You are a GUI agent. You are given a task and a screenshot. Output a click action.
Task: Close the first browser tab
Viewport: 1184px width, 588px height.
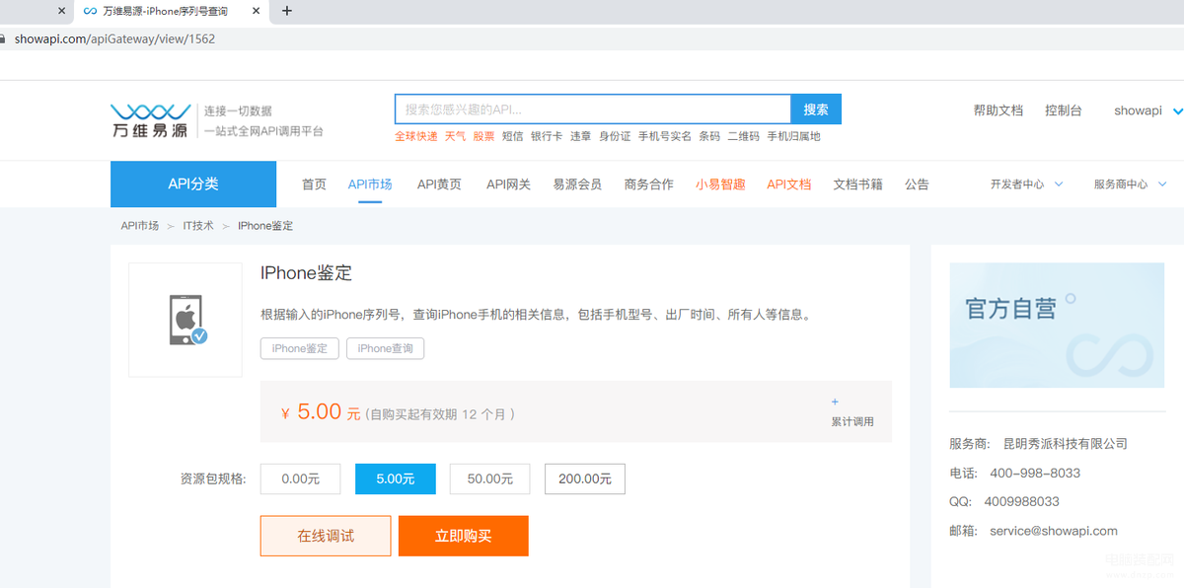(61, 11)
